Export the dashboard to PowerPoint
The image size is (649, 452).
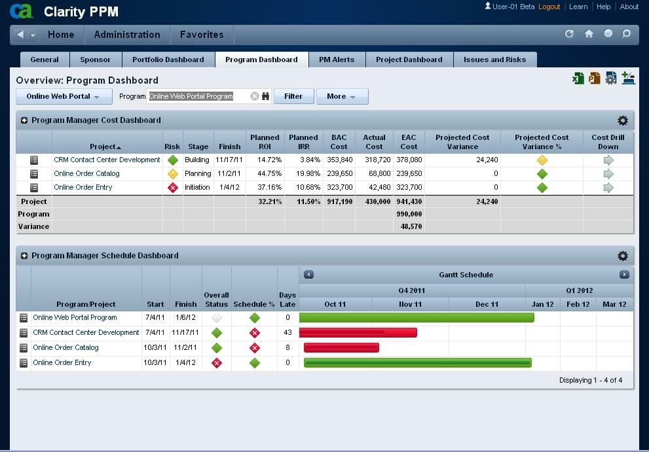595,78
